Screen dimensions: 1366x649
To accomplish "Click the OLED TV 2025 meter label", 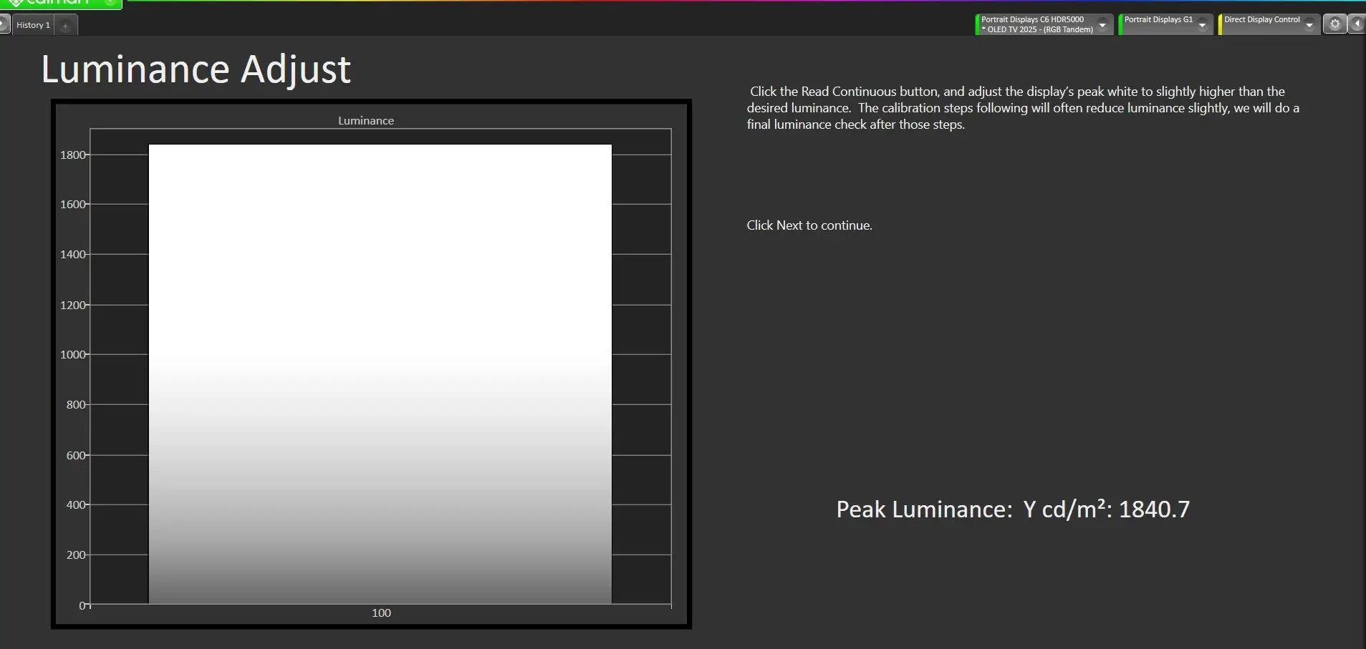I will 1039,30.
